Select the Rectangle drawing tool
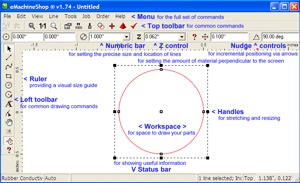Image resolution: width=300 pixels, height=183 pixels. pyautogui.click(x=8, y=76)
